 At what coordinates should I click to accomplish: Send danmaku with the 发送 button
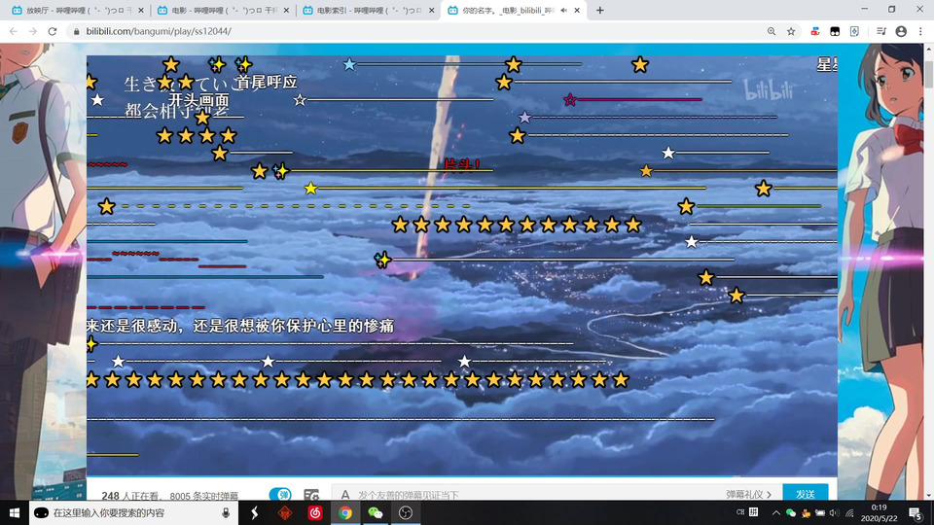(806, 493)
